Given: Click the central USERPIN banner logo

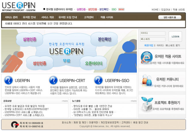Looking at the screenshot, I should 66,51.
